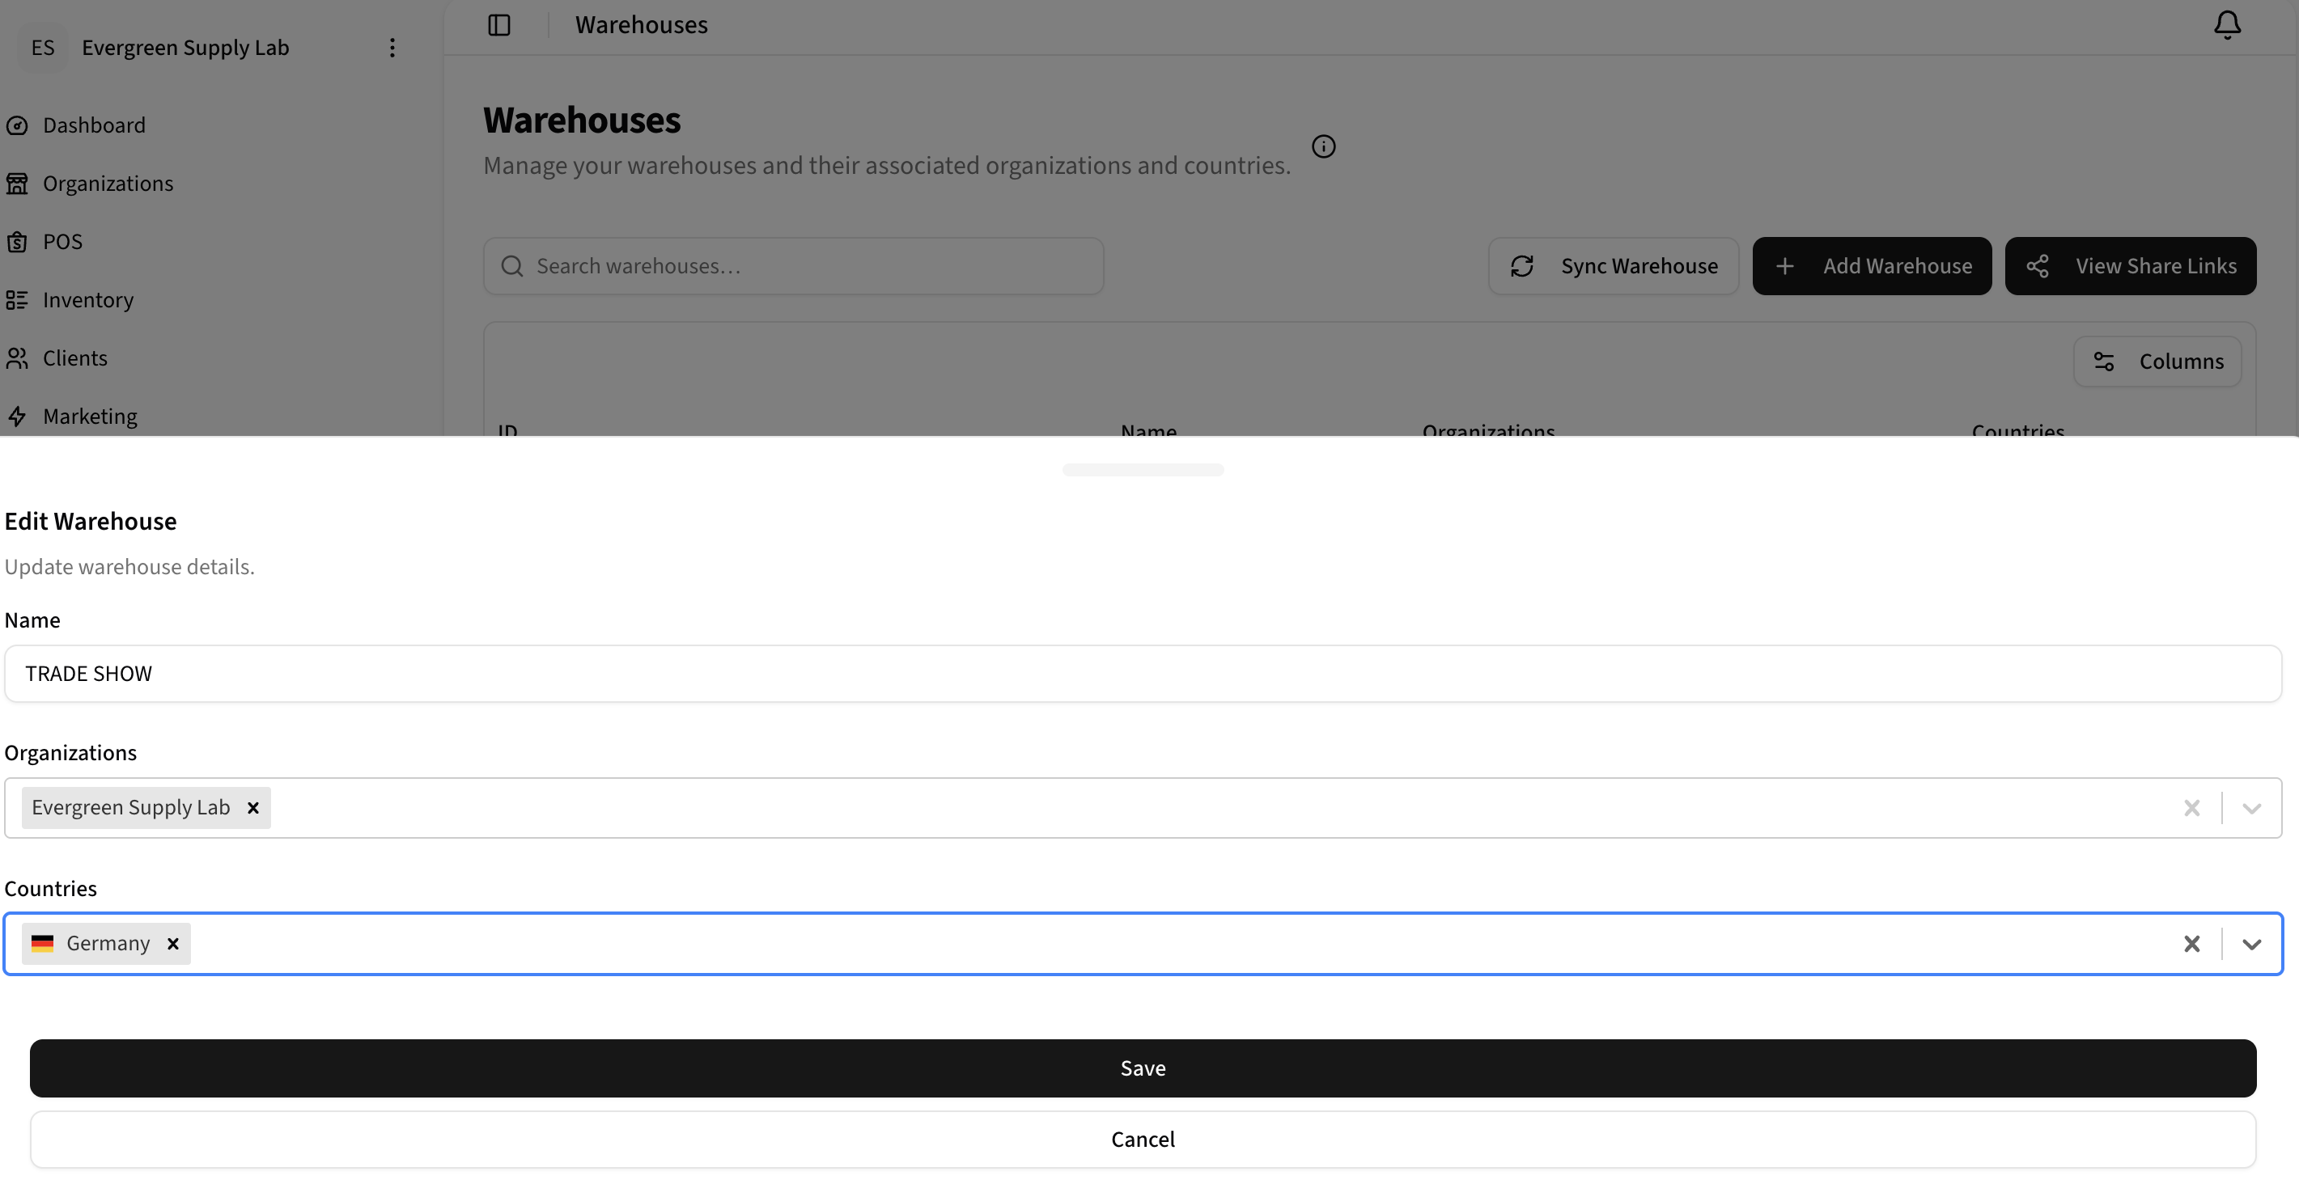
Task: Click the Organizations field label in the form
Action: pyautogui.click(x=70, y=753)
